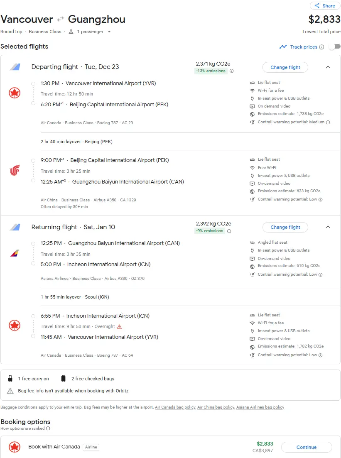
Task: Click the Air Canada logo beside flight AC 64
Action: 14,326
